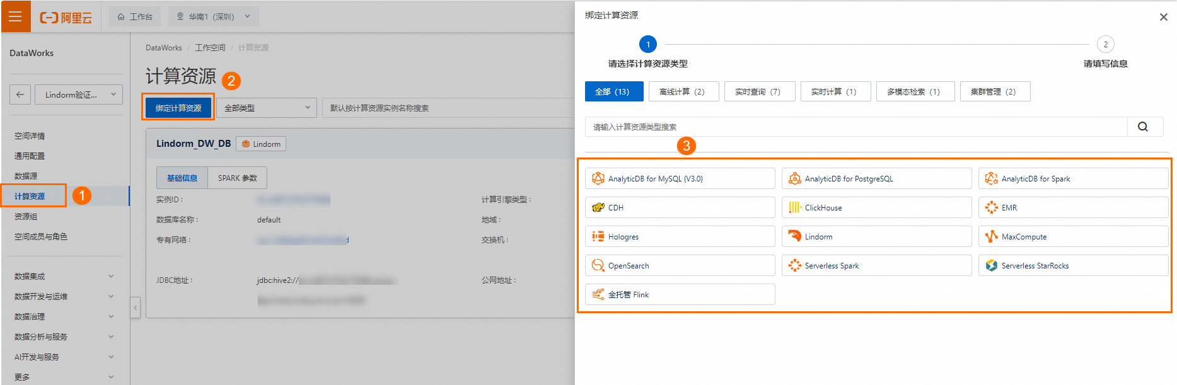Click the 工作空间 breadcrumb link

[210, 48]
